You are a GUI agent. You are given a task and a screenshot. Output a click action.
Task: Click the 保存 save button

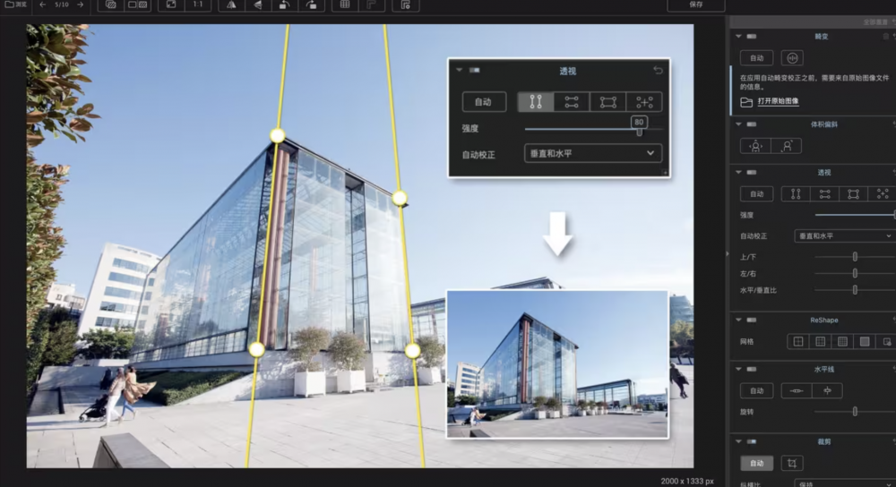click(x=696, y=4)
